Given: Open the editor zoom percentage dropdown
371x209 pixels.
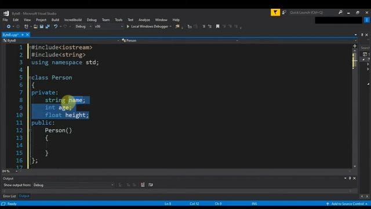Looking at the screenshot, I should click(x=16, y=171).
